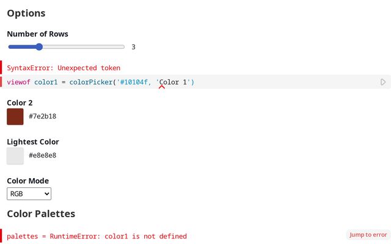The image size is (391, 244).
Task: Click the Color Palettes heading
Action: (x=41, y=213)
